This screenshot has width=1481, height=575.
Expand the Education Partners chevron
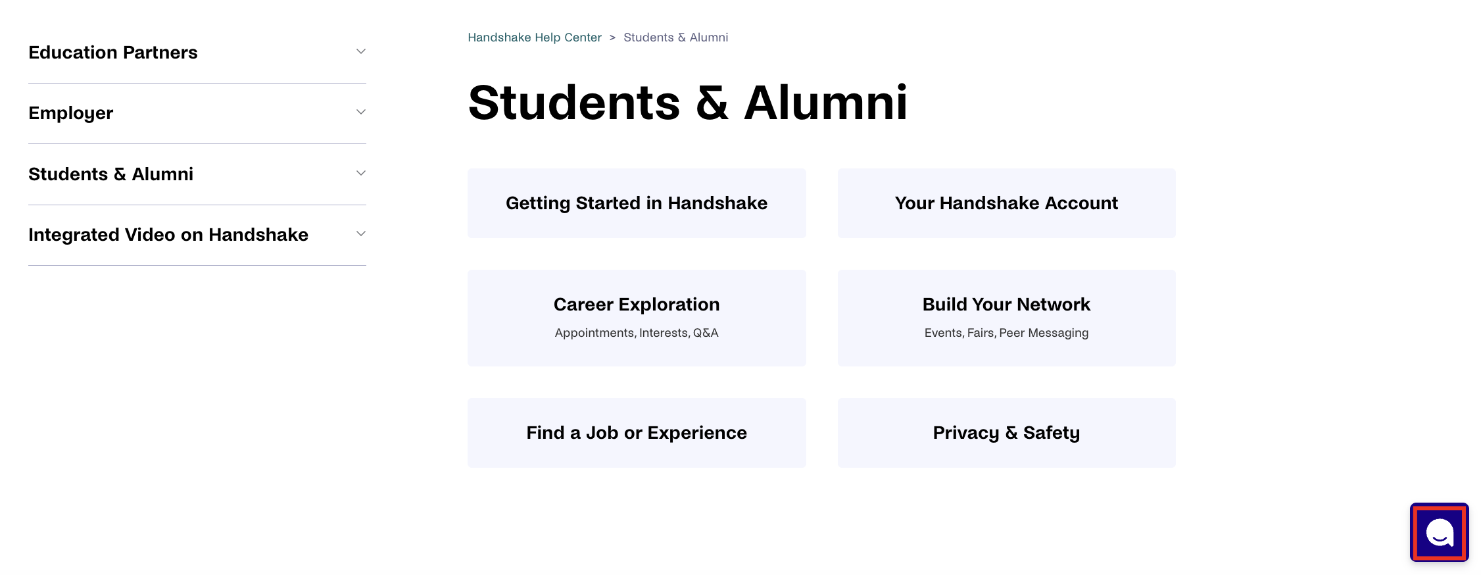[361, 51]
